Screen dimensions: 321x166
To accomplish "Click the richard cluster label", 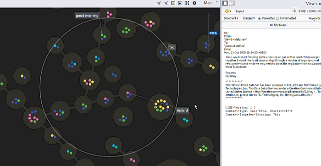I will pyautogui.click(x=182, y=111).
